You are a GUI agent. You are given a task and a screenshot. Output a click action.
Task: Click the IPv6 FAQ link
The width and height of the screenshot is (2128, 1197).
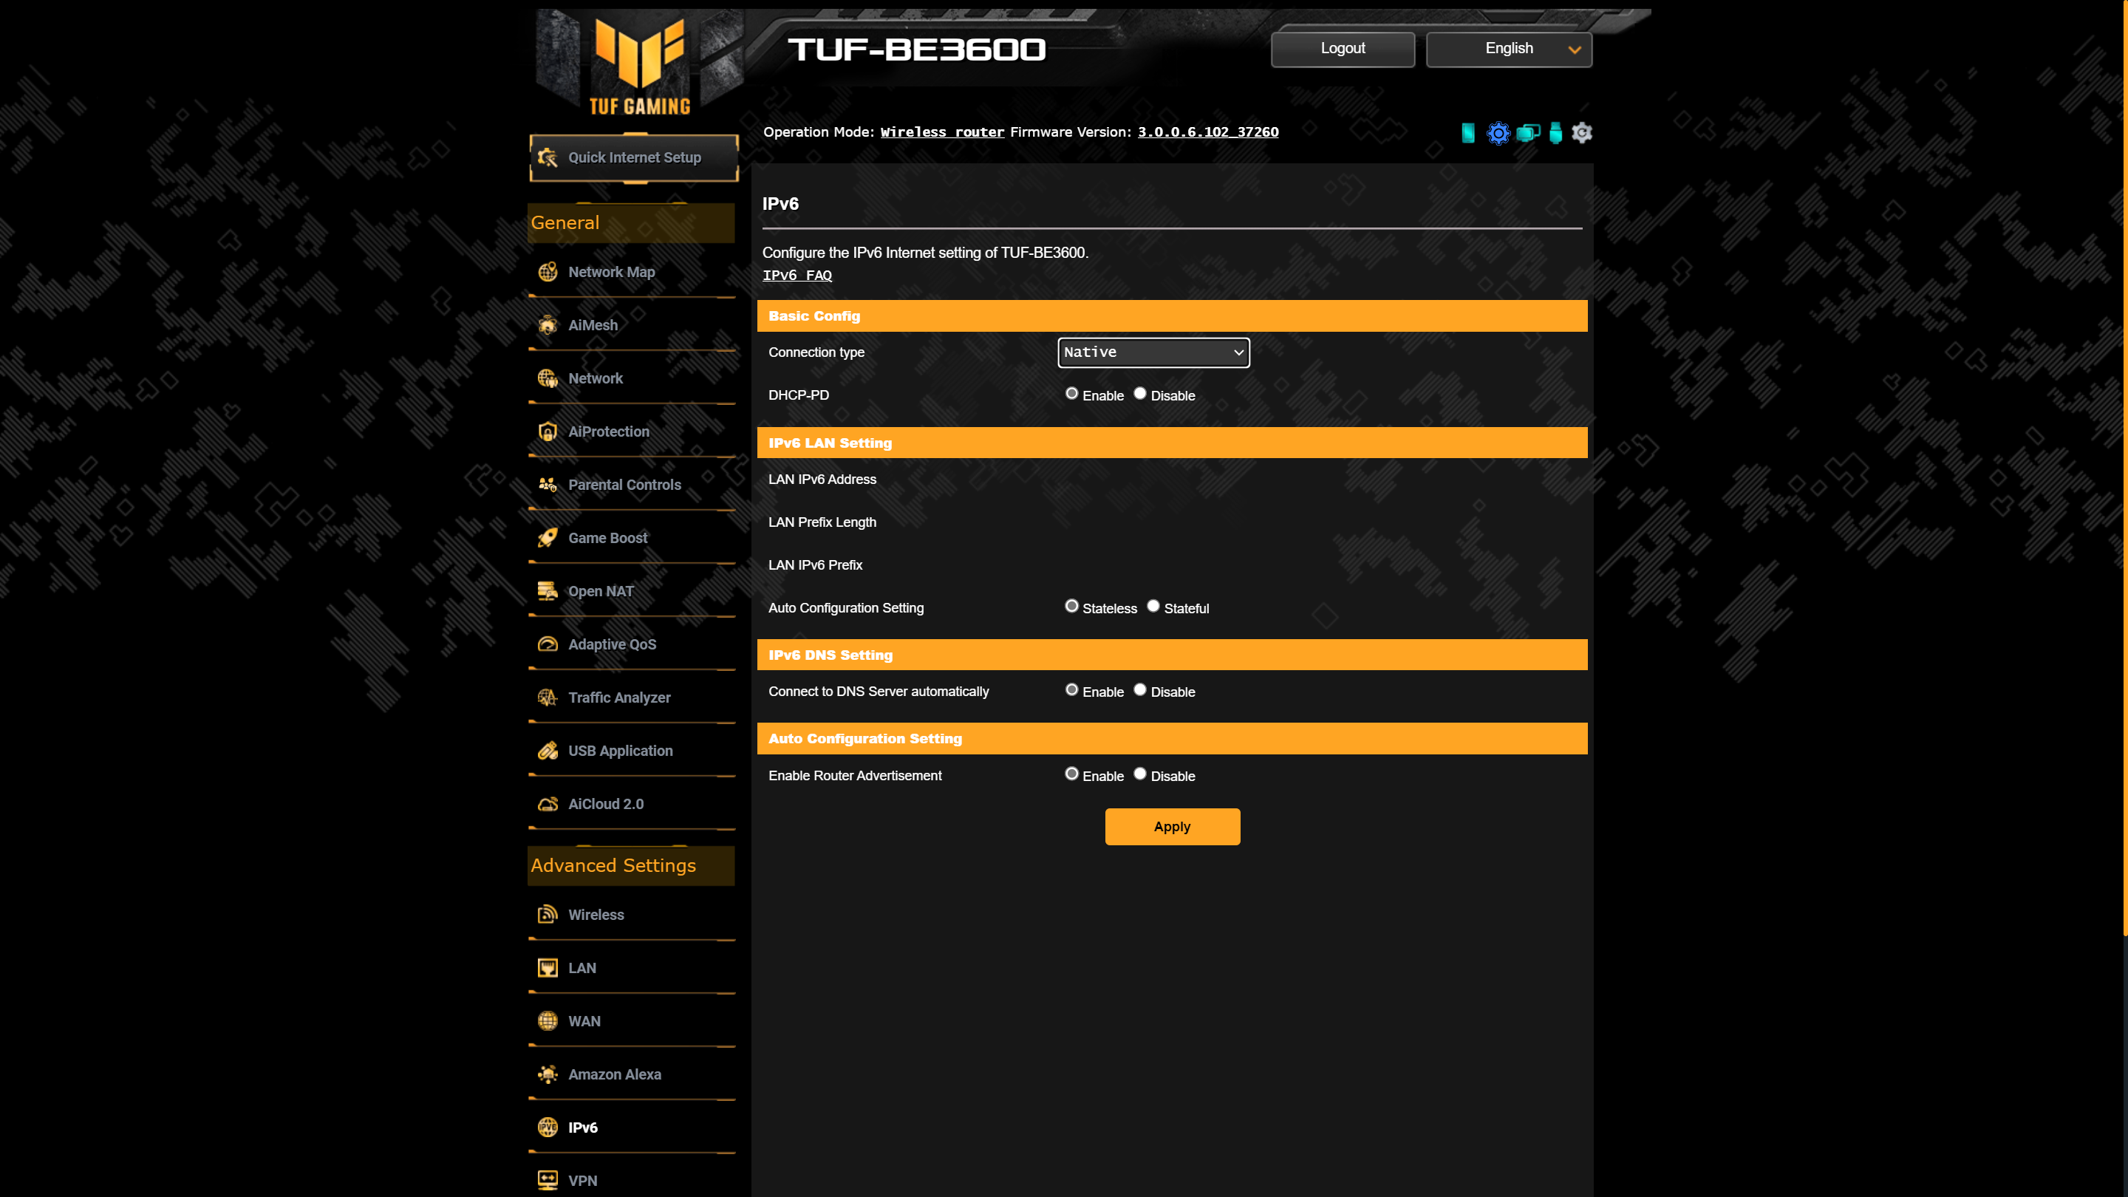tap(797, 275)
